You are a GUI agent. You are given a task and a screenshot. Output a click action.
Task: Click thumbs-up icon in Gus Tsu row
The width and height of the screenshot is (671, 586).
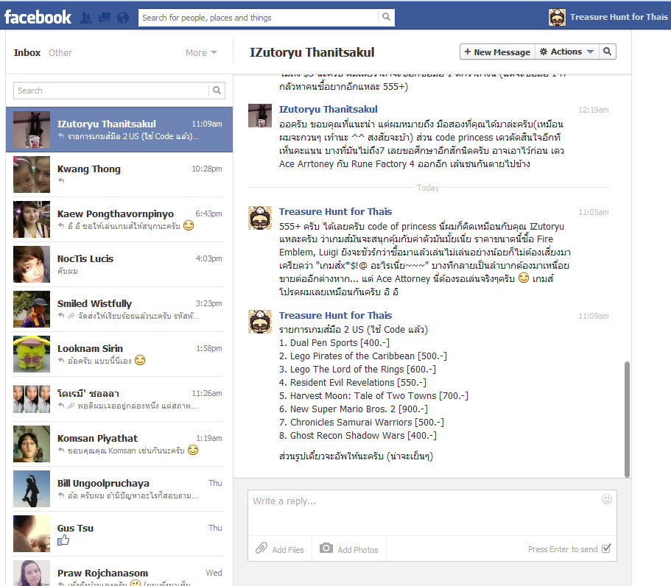(63, 540)
